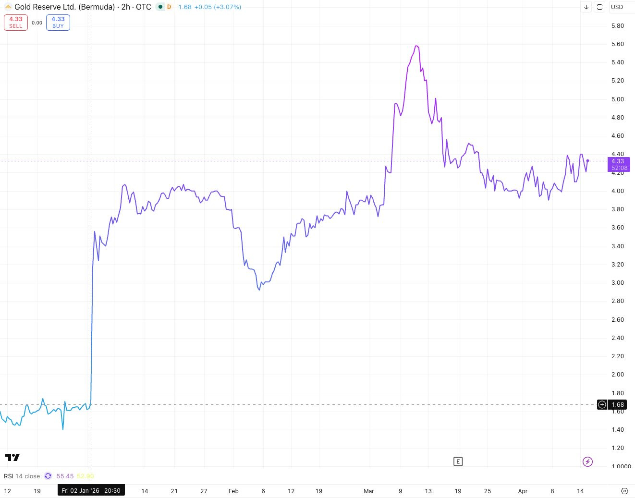Click the Apr label on time axis
Image resolution: width=635 pixels, height=498 pixels.
[523, 491]
